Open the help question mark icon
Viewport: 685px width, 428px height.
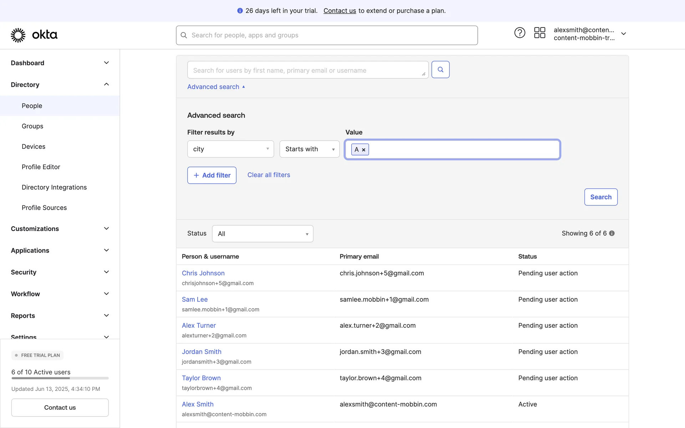[x=519, y=33]
